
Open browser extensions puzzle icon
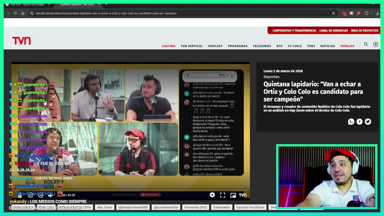click(367, 13)
